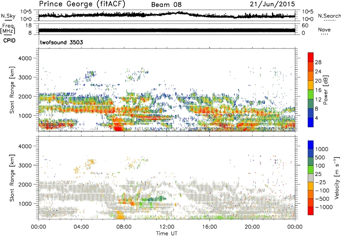The width and height of the screenshot is (341, 236).
Task: Click '4000' on the power panel range axis
Action: pyautogui.click(x=25, y=58)
